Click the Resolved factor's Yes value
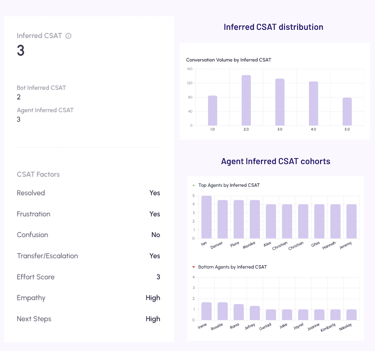This screenshot has width=375, height=351. click(155, 193)
